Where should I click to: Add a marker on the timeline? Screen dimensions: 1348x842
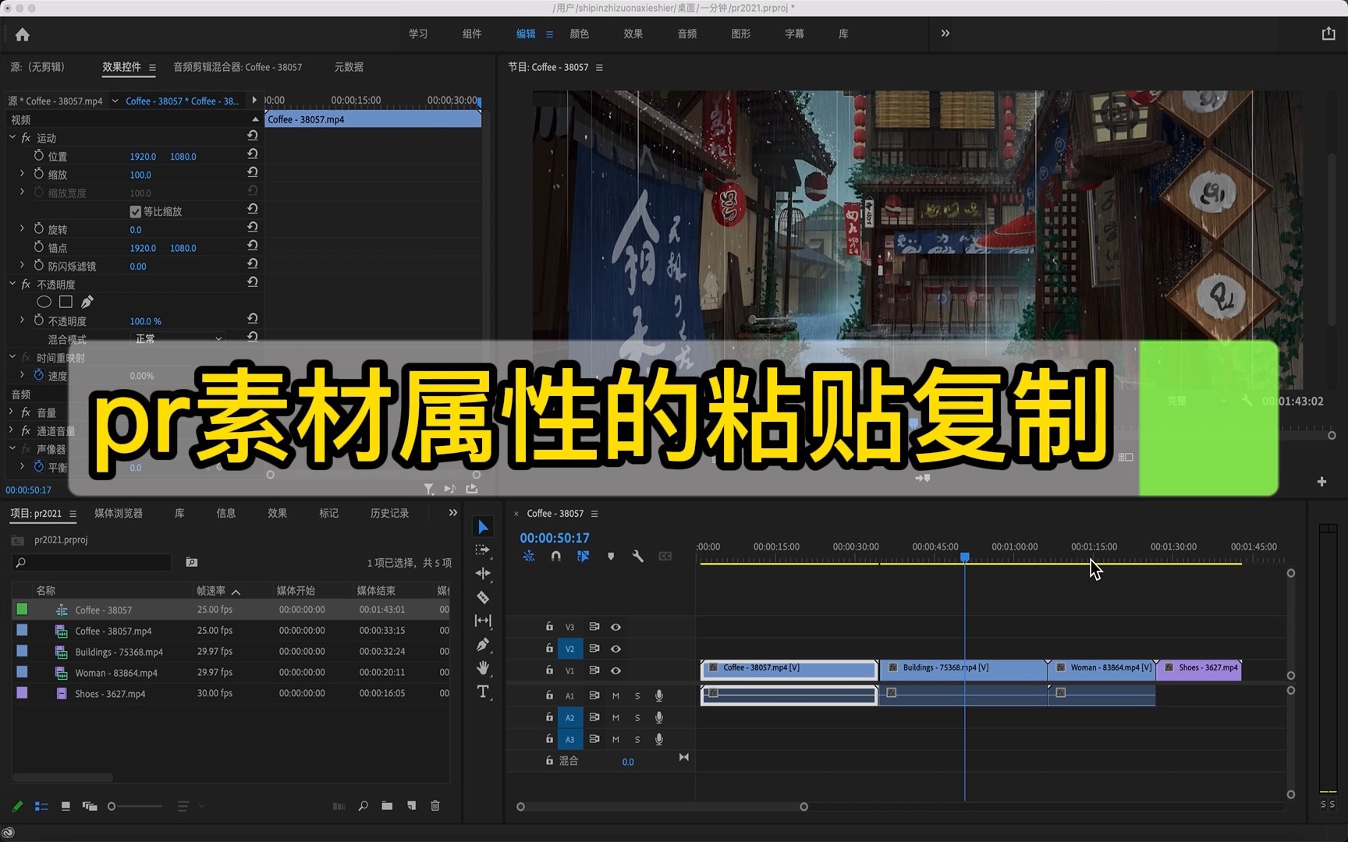pyautogui.click(x=611, y=556)
